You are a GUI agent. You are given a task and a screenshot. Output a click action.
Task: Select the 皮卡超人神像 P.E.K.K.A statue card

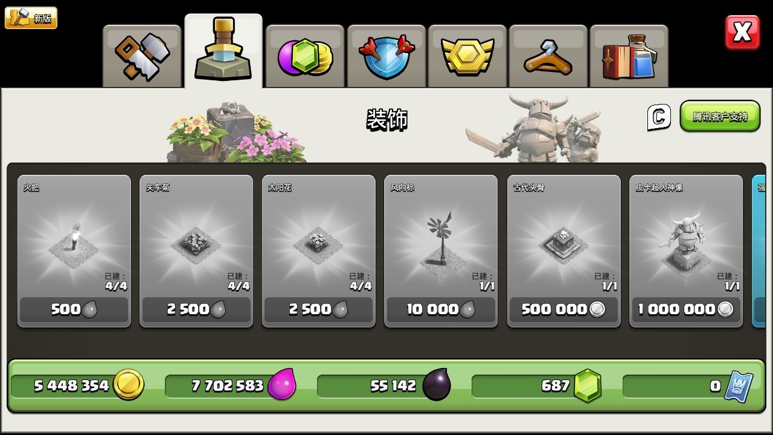686,251
